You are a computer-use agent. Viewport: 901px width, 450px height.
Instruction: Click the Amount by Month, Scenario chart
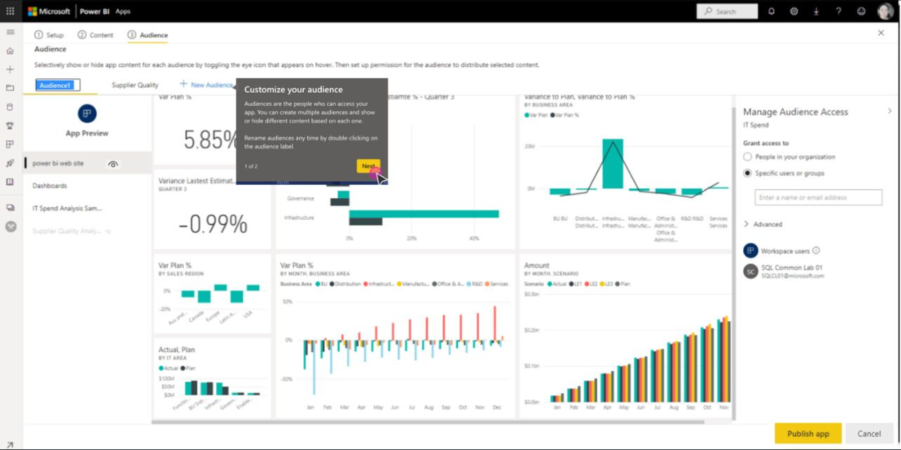pyautogui.click(x=625, y=337)
